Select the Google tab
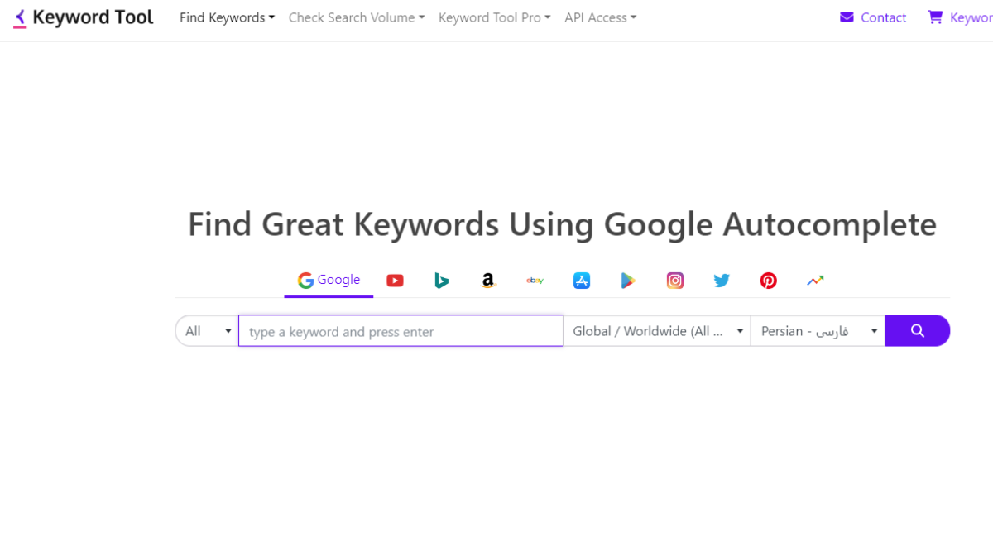The image size is (993, 538). (x=329, y=281)
